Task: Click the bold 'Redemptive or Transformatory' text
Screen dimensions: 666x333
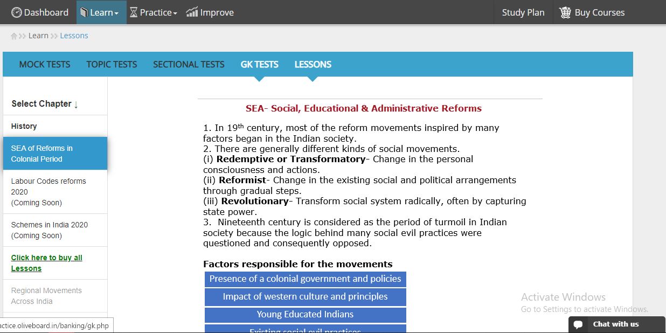Action: [x=291, y=159]
